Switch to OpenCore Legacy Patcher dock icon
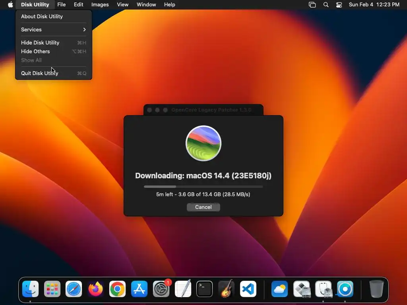Viewport: 407px width, 305px height. tap(345, 289)
